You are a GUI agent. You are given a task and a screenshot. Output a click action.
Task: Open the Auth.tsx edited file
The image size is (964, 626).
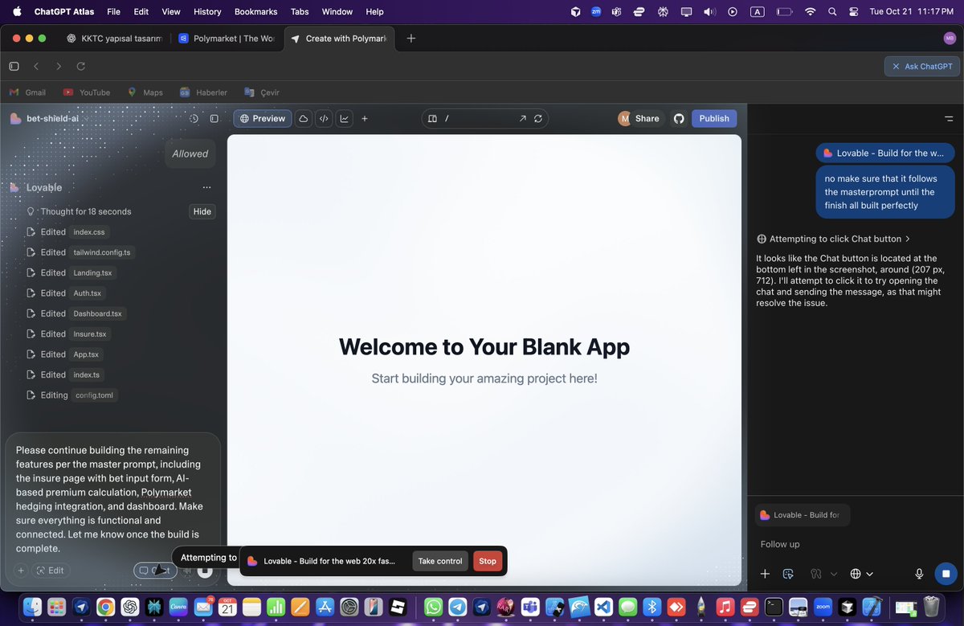click(88, 293)
